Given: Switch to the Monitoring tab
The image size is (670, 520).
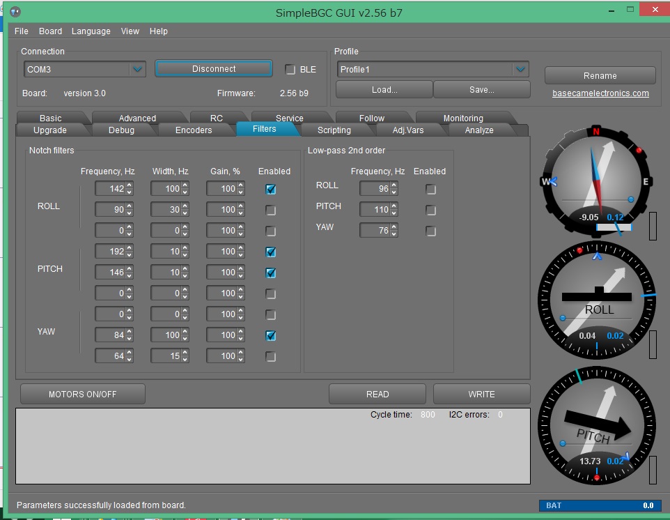Looking at the screenshot, I should click(462, 118).
